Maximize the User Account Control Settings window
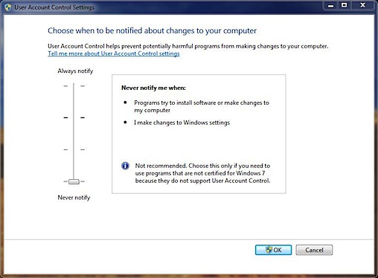The height and width of the screenshot is (278, 378). (345, 5)
